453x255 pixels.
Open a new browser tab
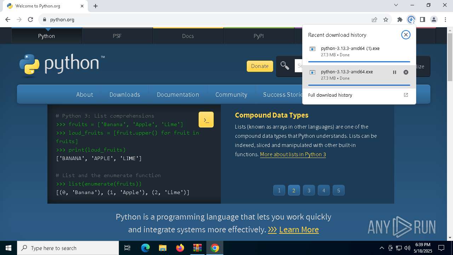coord(96,6)
